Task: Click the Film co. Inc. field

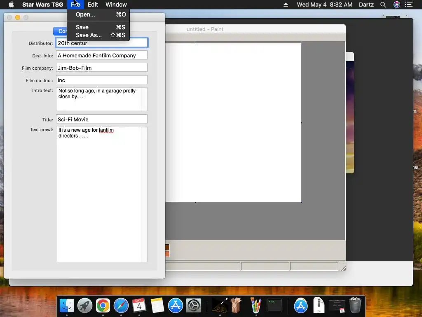Action: coord(102,80)
